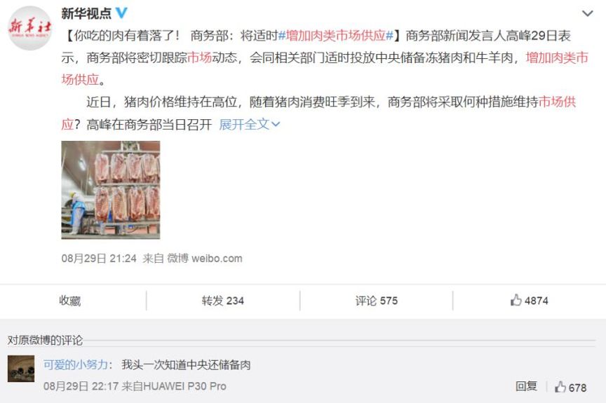This screenshot has height=403, width=606.
Task: View the pork warehouse photo thumbnail
Action: tap(111, 190)
